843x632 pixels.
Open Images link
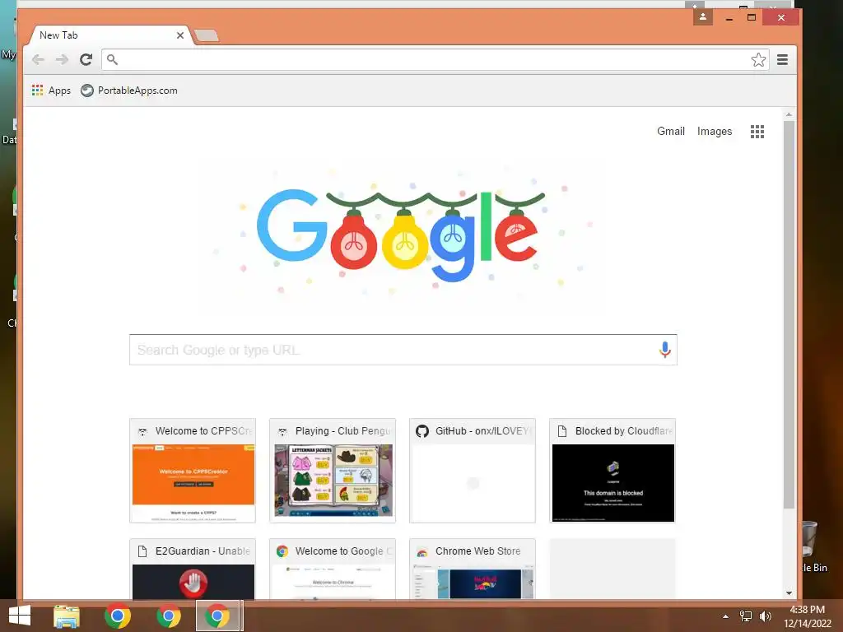tap(714, 131)
